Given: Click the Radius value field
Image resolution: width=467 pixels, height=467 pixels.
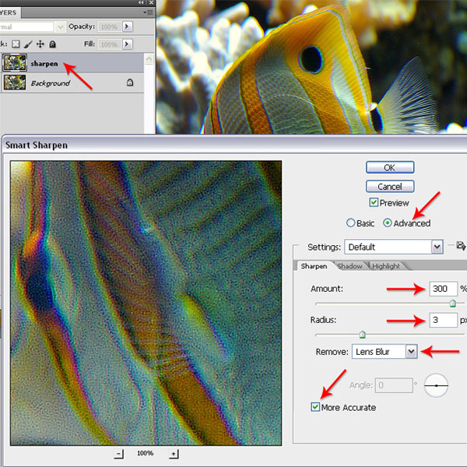Looking at the screenshot, I should pyautogui.click(x=443, y=320).
